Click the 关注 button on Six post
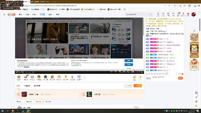This screenshot has width=201, height=113. tap(136, 107)
